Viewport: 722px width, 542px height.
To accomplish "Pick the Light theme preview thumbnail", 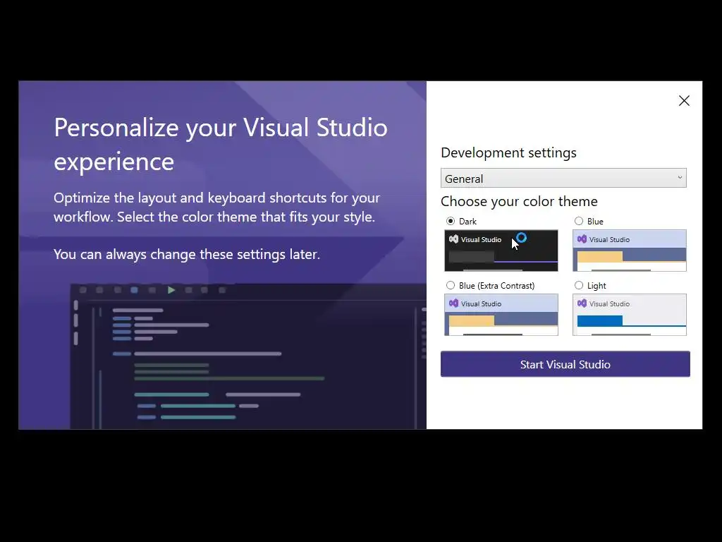I will coord(630,315).
